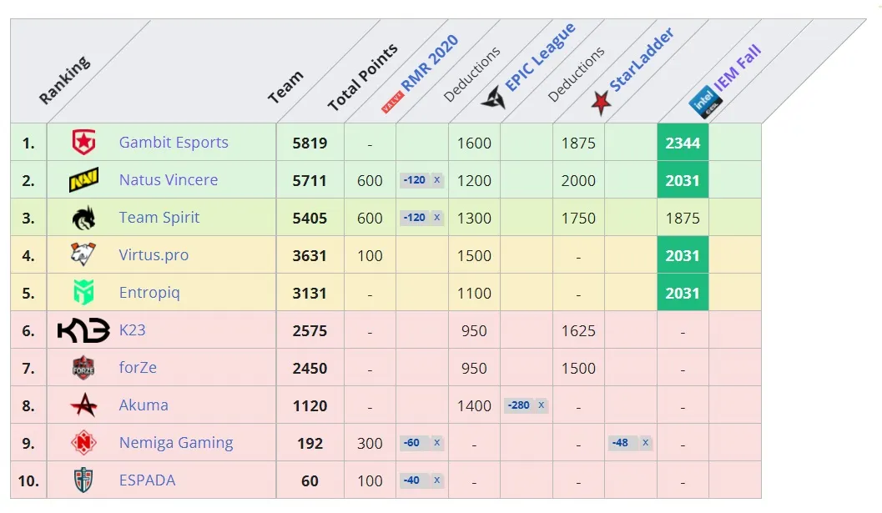Click forZe's total points 2450
The image size is (882, 513).
point(310,369)
